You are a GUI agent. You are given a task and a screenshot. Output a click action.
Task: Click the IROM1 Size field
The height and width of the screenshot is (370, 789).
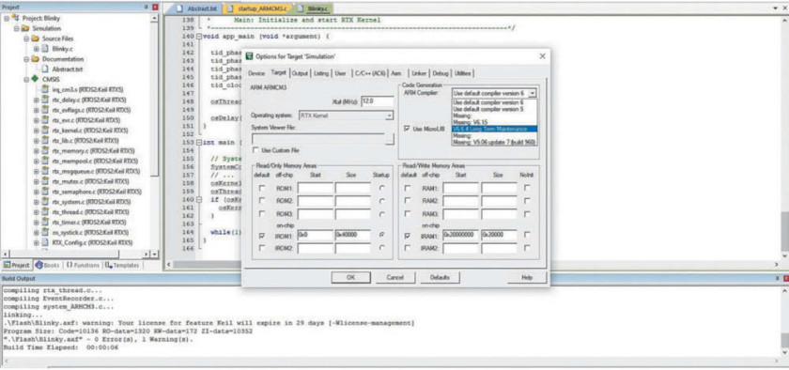click(353, 235)
